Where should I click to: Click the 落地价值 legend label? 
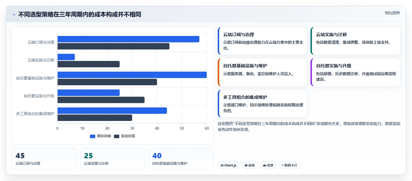[128, 136]
